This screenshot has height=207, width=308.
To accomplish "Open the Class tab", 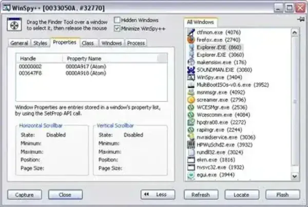I will point(88,43).
